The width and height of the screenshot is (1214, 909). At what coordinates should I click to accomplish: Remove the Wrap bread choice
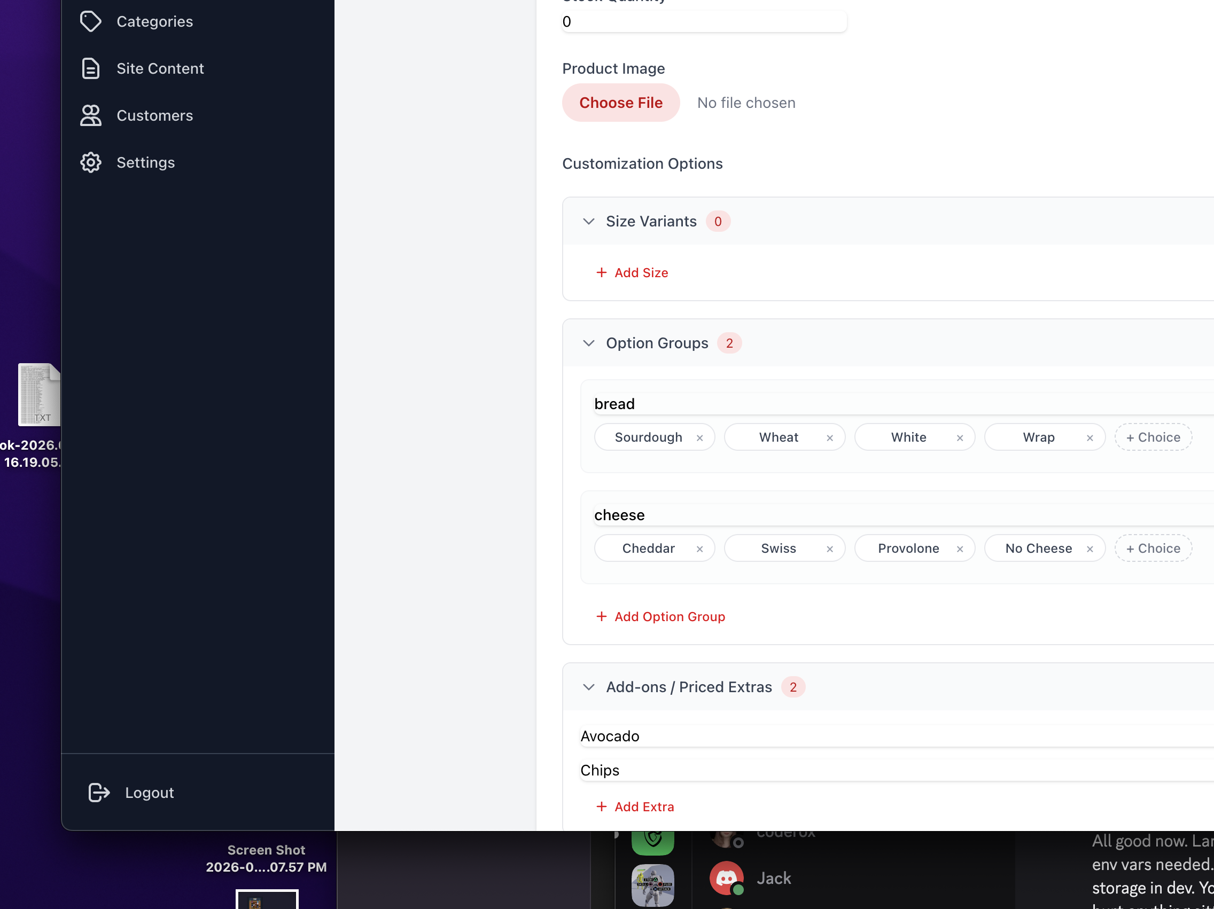point(1090,438)
